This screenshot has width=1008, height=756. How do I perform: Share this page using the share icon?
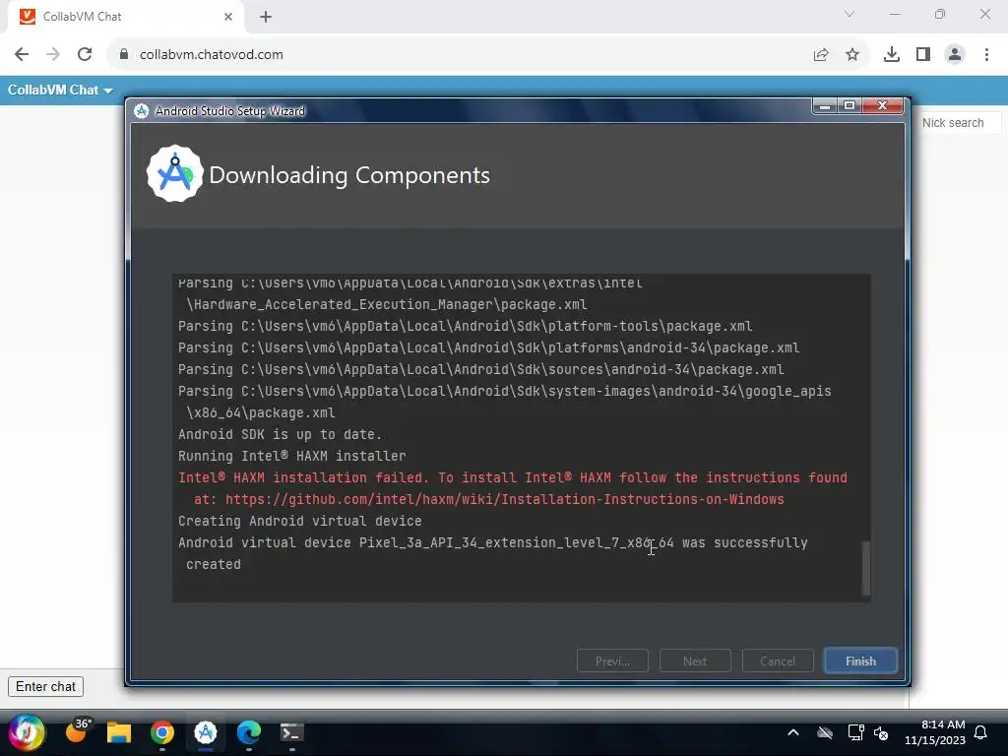coord(821,55)
